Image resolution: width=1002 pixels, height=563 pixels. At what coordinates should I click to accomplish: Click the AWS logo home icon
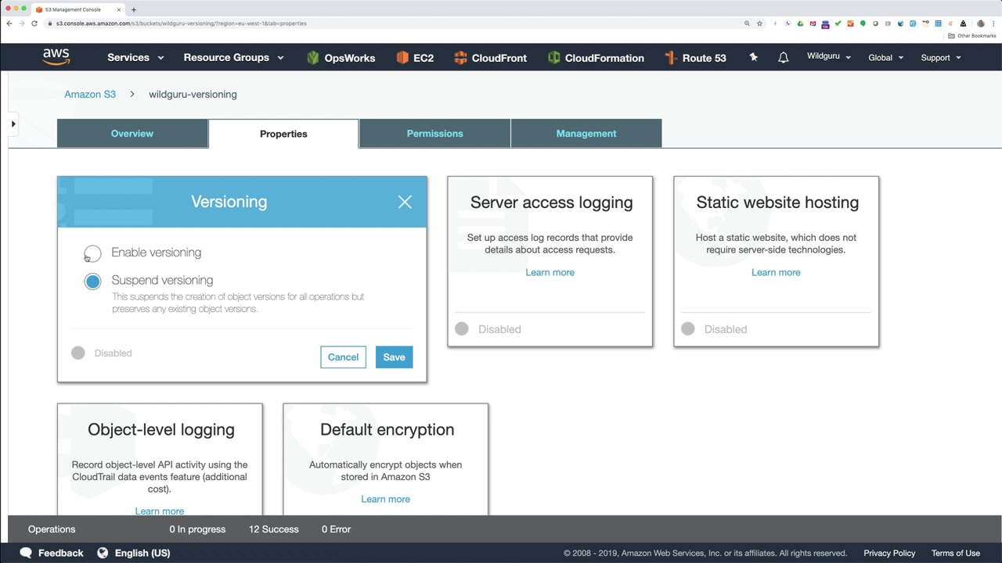click(56, 57)
